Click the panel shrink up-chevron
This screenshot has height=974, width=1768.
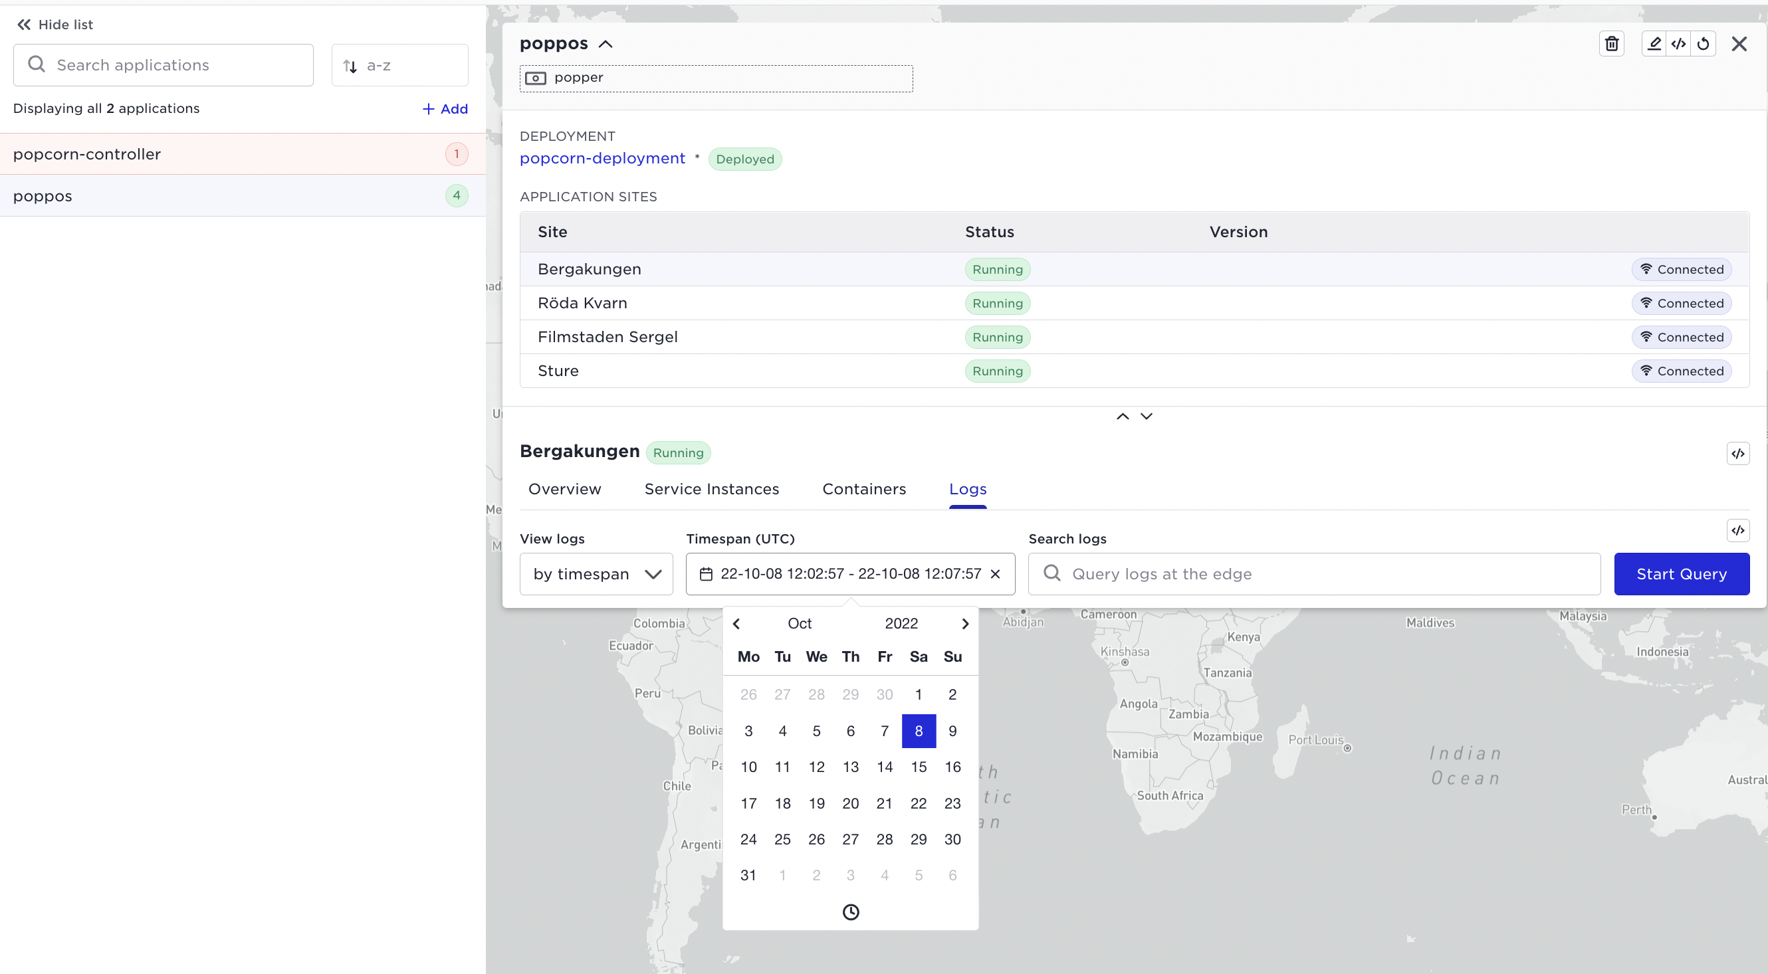click(1123, 417)
